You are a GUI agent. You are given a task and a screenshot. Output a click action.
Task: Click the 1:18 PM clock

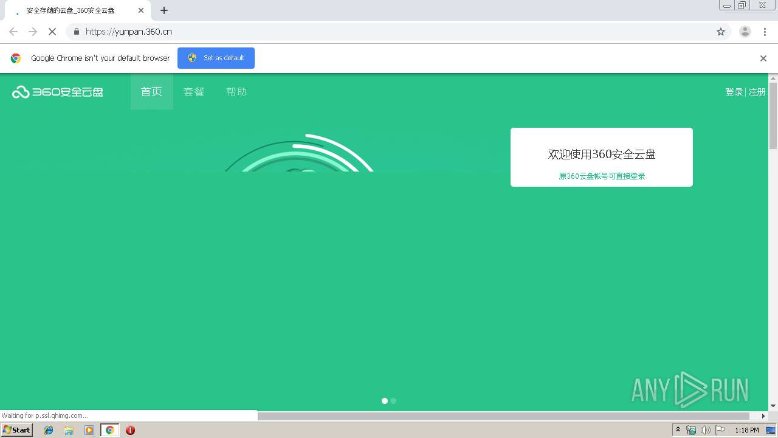(x=747, y=430)
